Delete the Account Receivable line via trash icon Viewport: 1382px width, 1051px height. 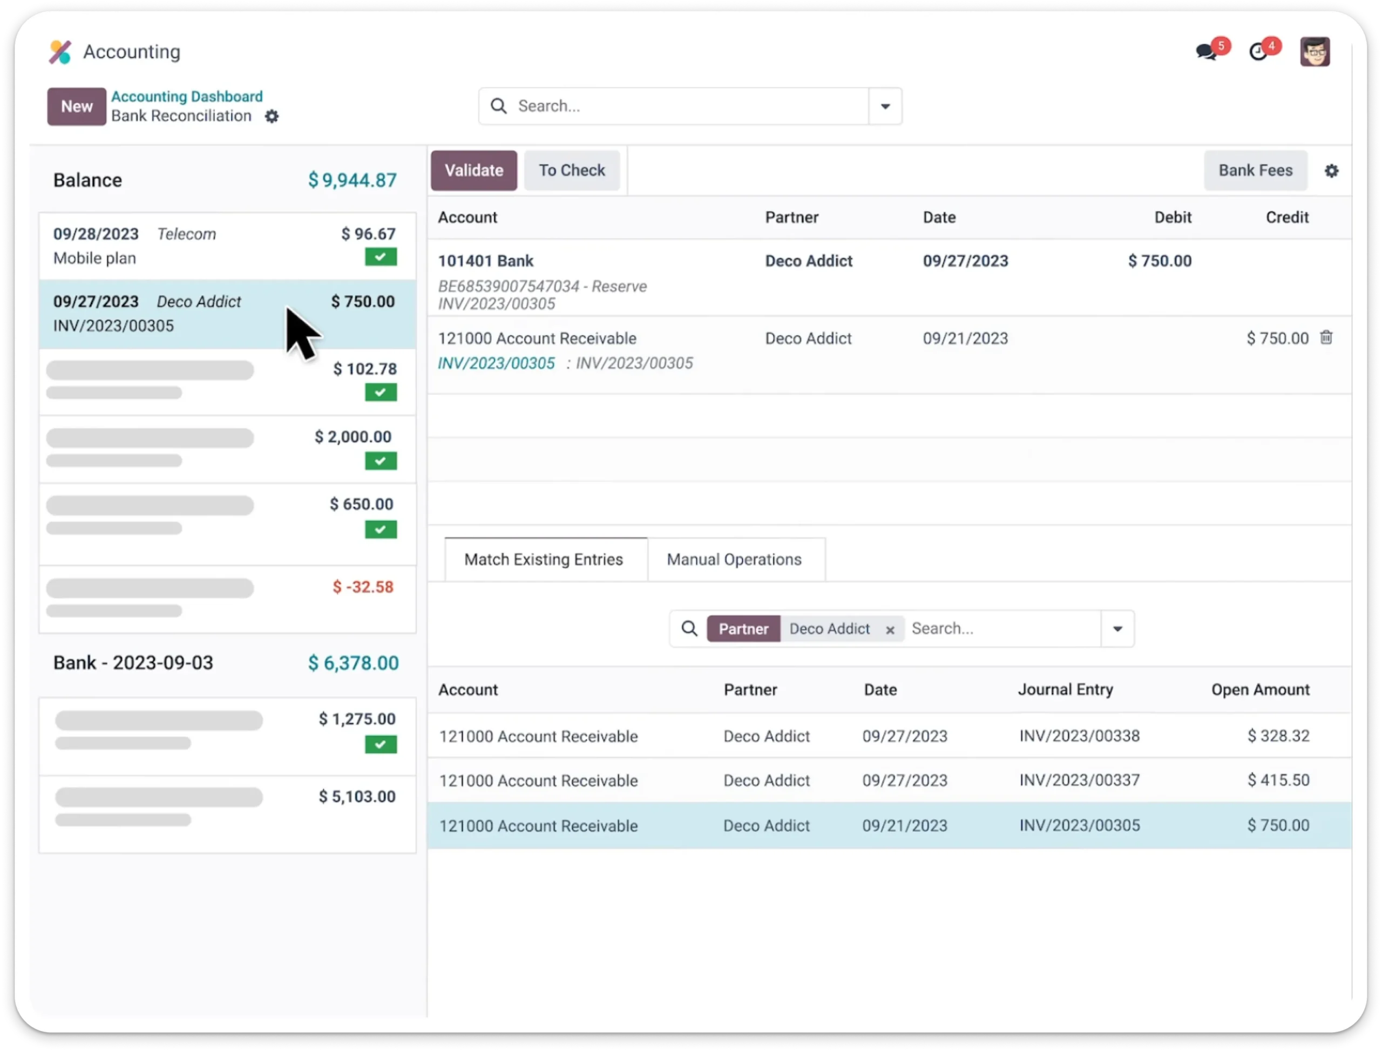pos(1326,338)
